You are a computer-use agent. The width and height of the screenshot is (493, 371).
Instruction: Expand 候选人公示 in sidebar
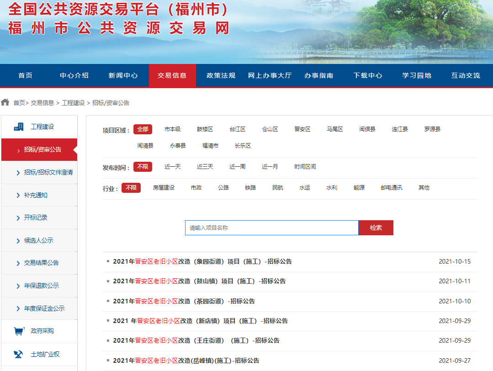point(38,240)
